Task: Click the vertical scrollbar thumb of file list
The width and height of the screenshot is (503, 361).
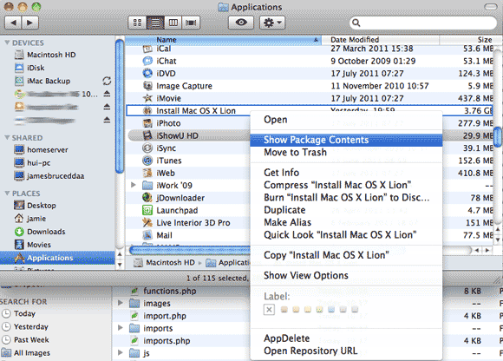Action: [498, 137]
